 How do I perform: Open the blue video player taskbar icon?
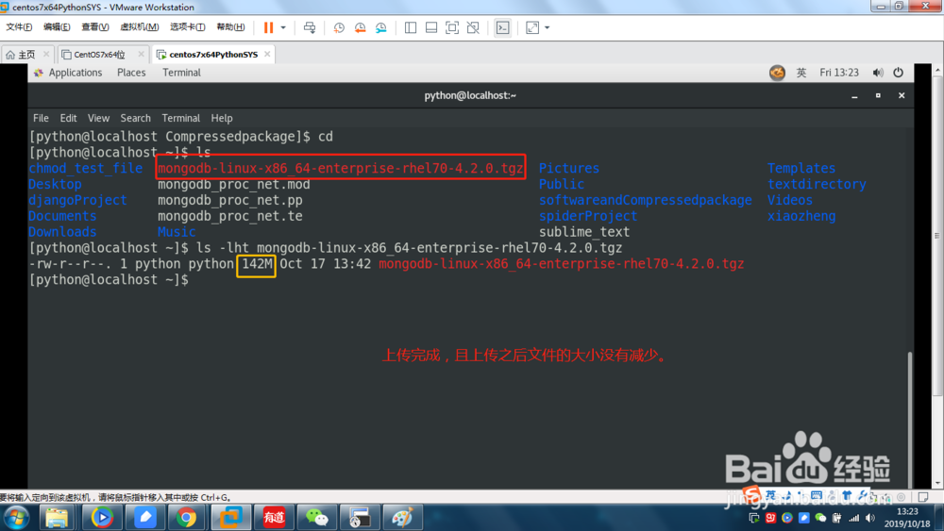pyautogui.click(x=102, y=518)
